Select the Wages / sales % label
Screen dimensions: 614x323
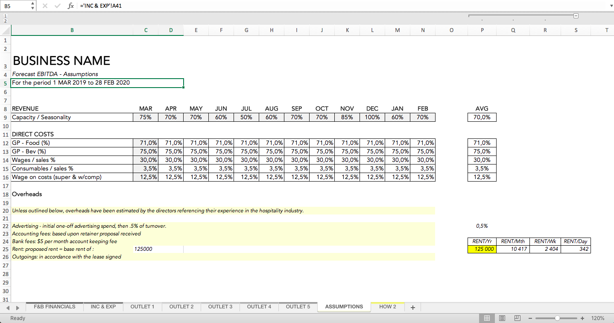coord(72,160)
